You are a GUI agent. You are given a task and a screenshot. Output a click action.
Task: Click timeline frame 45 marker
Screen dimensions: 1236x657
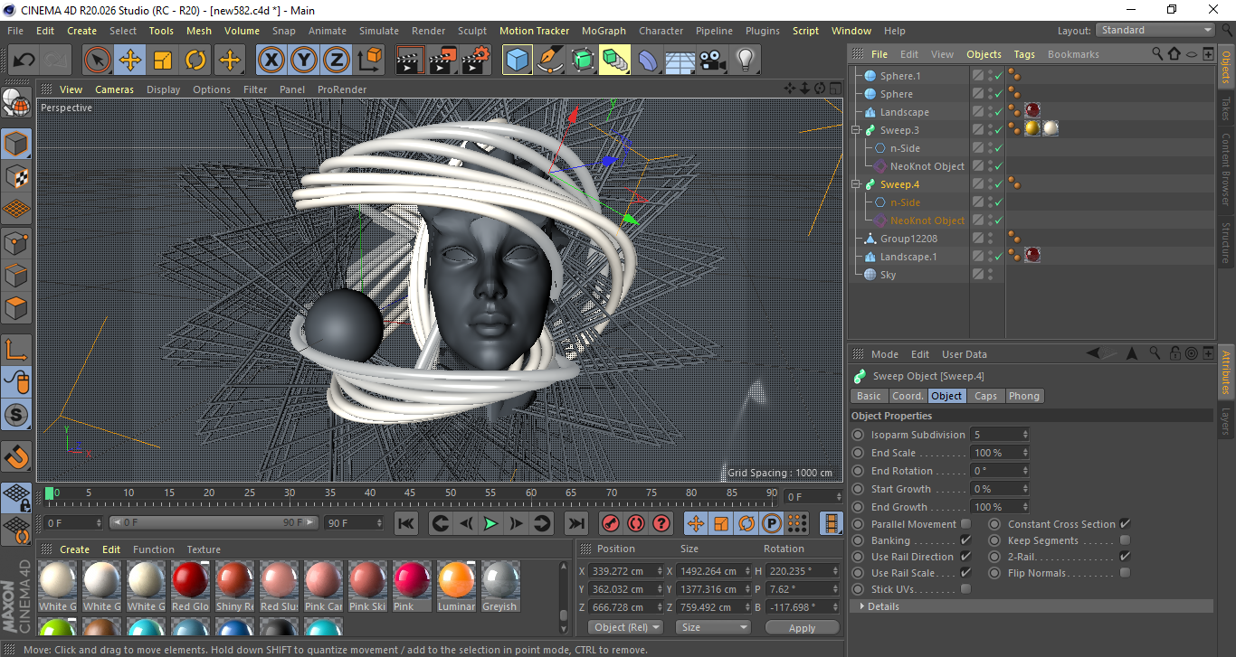click(409, 493)
